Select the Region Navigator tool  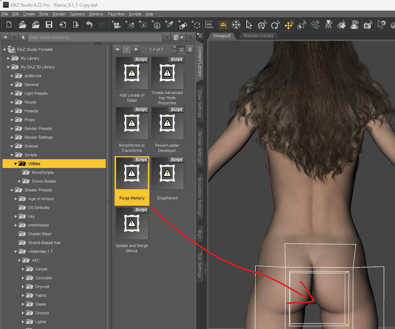pyautogui.click(x=355, y=25)
